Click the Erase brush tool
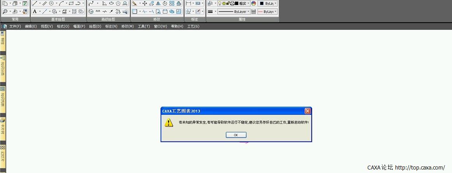This screenshot has height=173, width=452. point(134,3)
